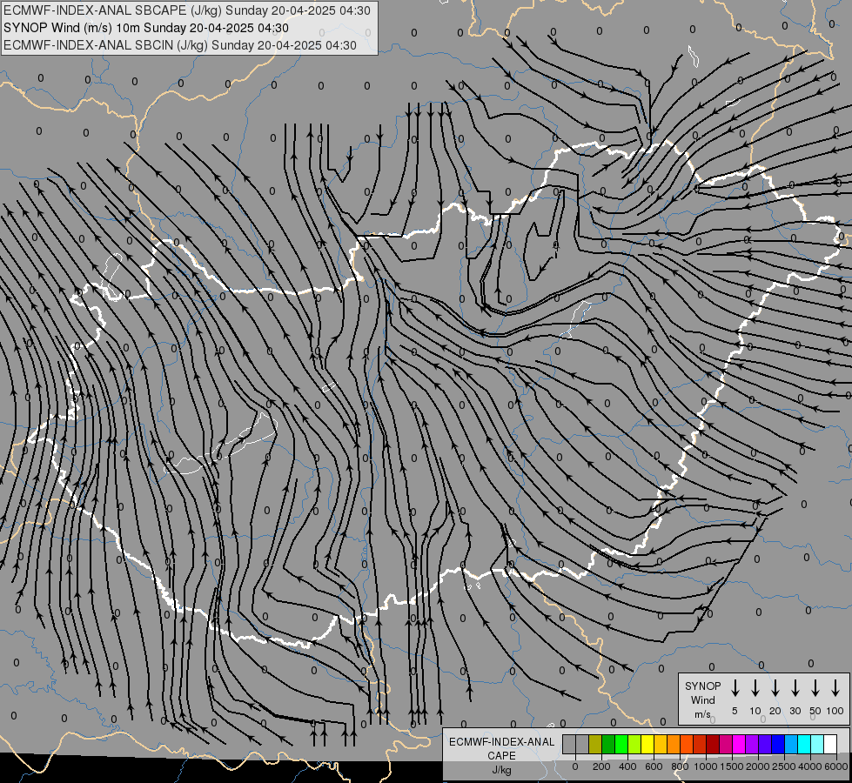Click the yellow-green CAPE legend swatch
The width and height of the screenshot is (852, 783).
(634, 744)
